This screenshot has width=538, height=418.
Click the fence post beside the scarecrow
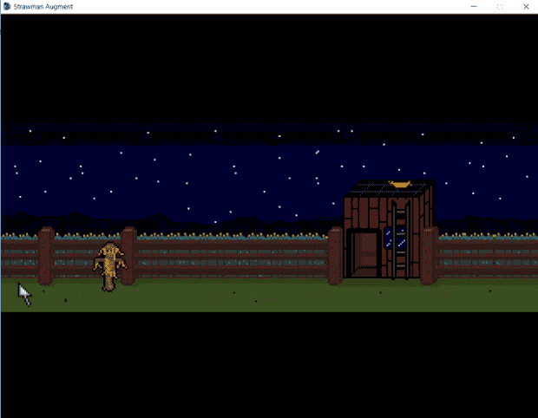(128, 256)
